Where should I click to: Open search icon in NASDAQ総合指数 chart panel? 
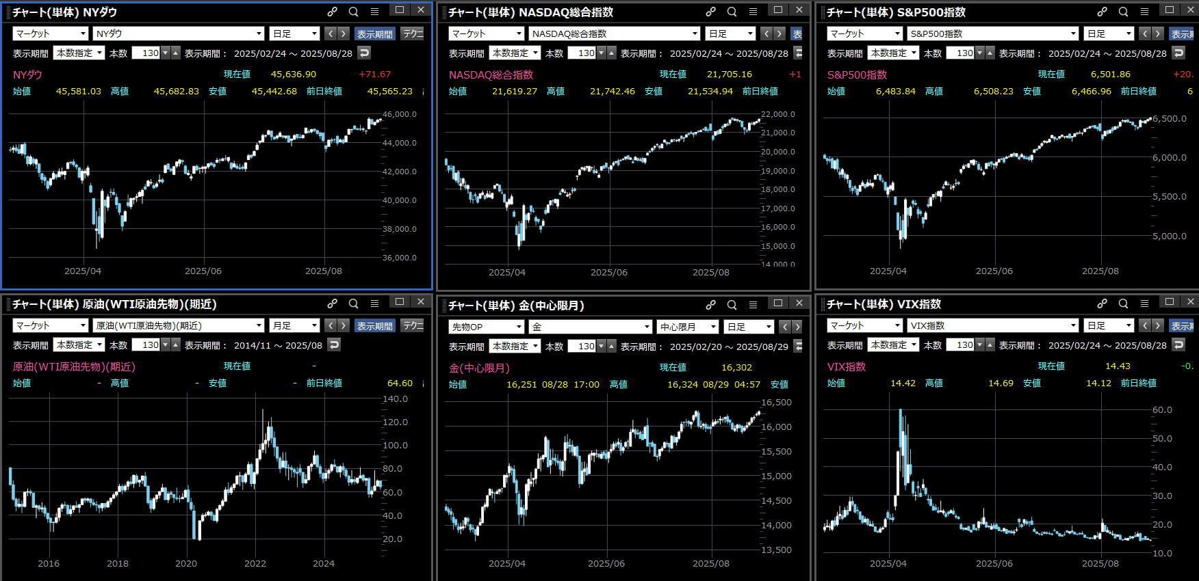[732, 12]
